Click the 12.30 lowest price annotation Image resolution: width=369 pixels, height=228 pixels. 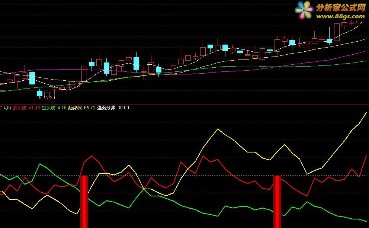47,98
